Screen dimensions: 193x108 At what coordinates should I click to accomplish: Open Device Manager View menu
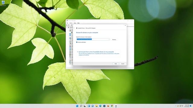(x=75, y=23)
